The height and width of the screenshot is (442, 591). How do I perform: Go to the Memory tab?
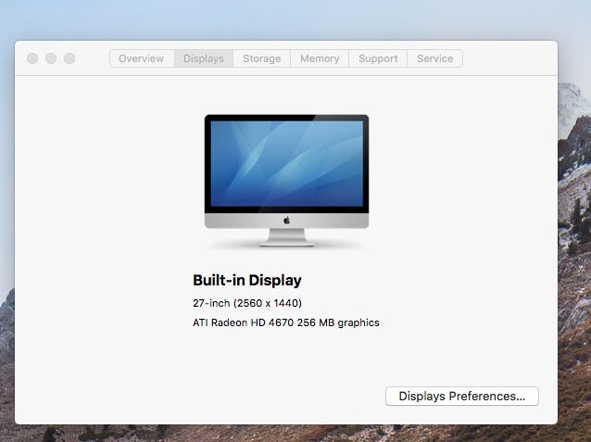tap(320, 58)
